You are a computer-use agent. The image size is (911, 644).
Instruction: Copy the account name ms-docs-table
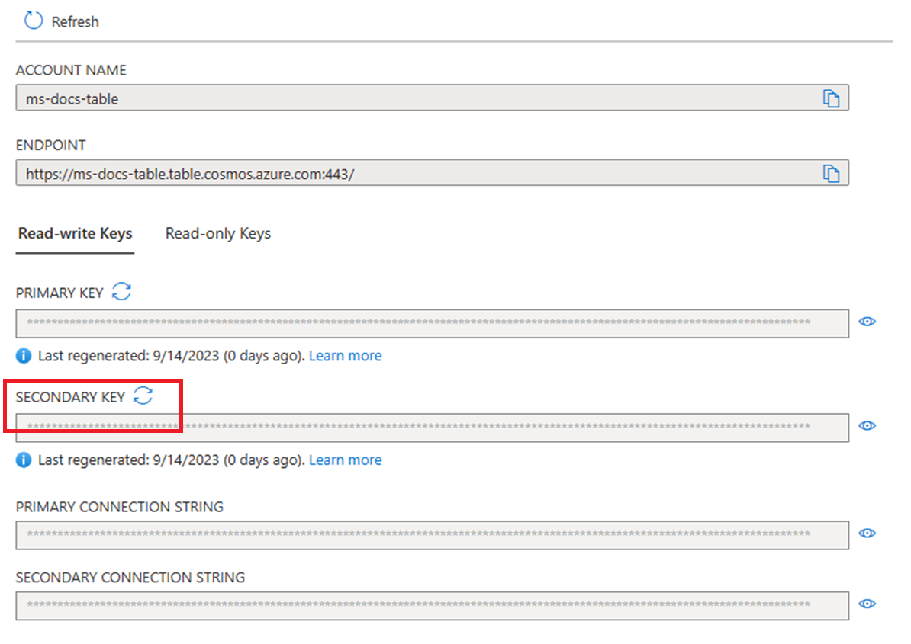tap(831, 98)
